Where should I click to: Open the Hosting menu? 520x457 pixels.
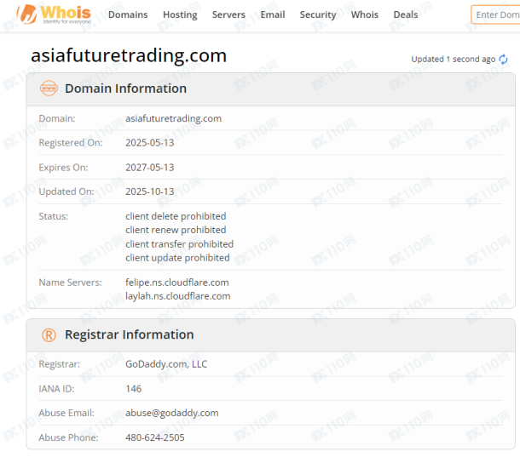(x=180, y=15)
